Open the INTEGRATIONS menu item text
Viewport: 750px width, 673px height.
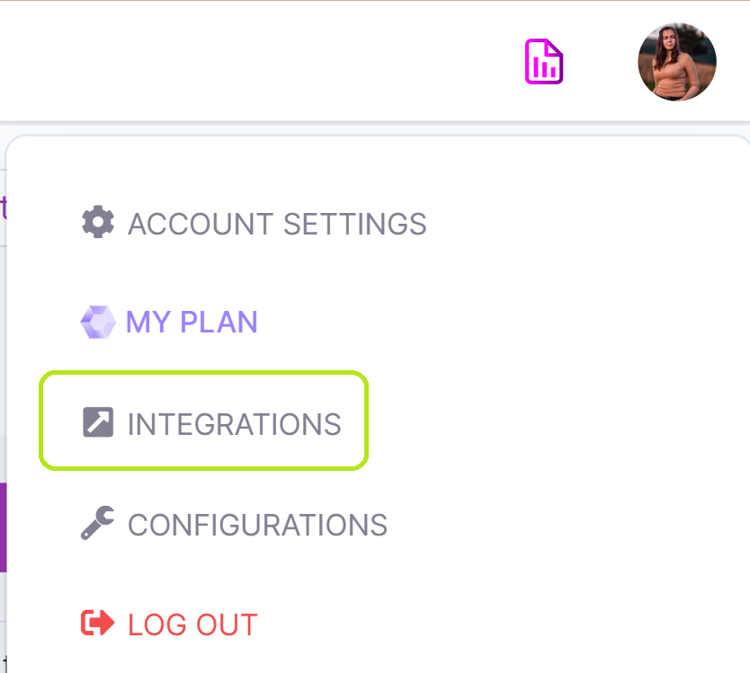[235, 424]
